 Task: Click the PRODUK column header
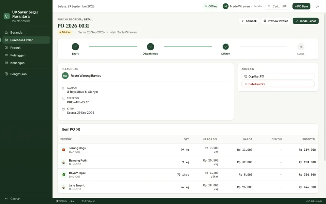66,139
